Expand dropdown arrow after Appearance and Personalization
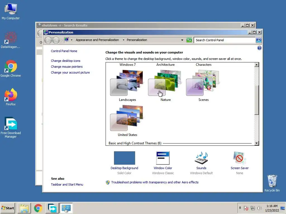Viewport: 286px width, 214px height. point(123,40)
